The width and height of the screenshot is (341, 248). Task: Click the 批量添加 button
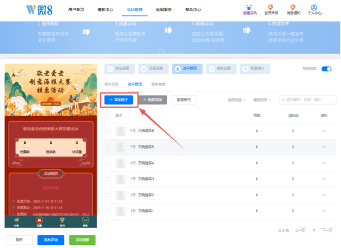pos(153,100)
